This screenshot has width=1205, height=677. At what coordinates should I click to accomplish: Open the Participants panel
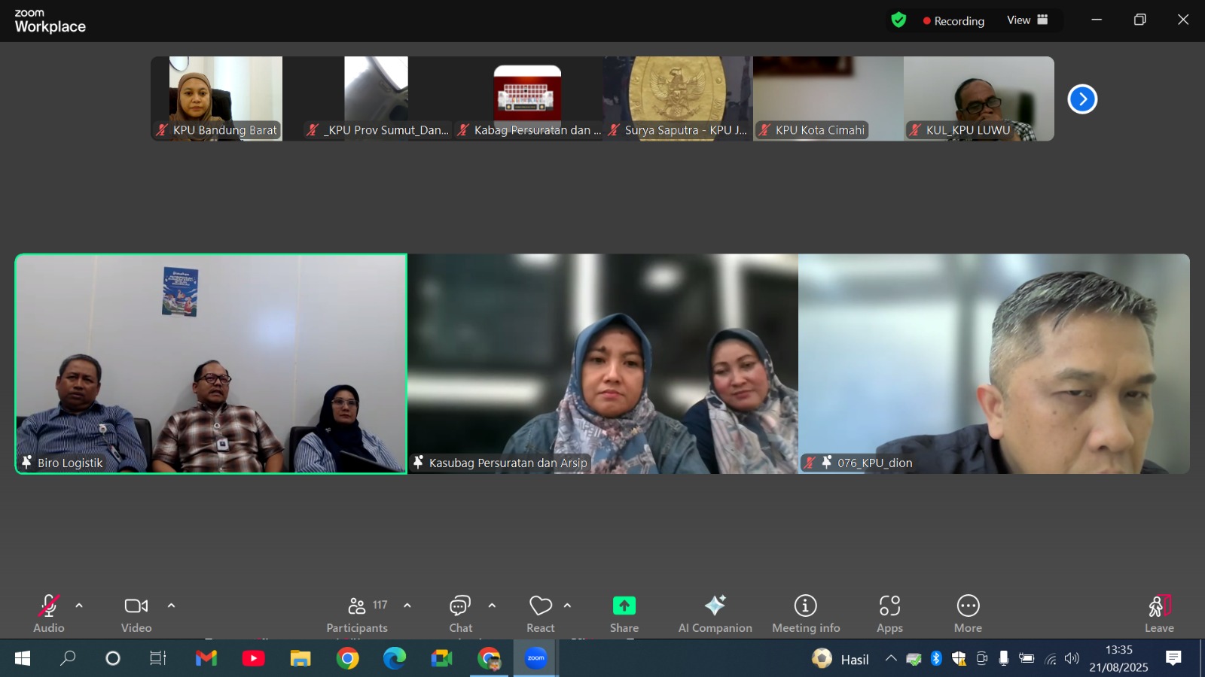(357, 607)
